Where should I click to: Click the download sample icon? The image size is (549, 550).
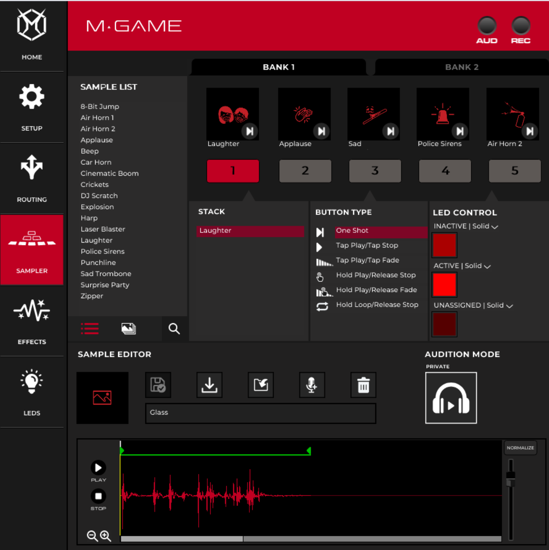point(209,385)
